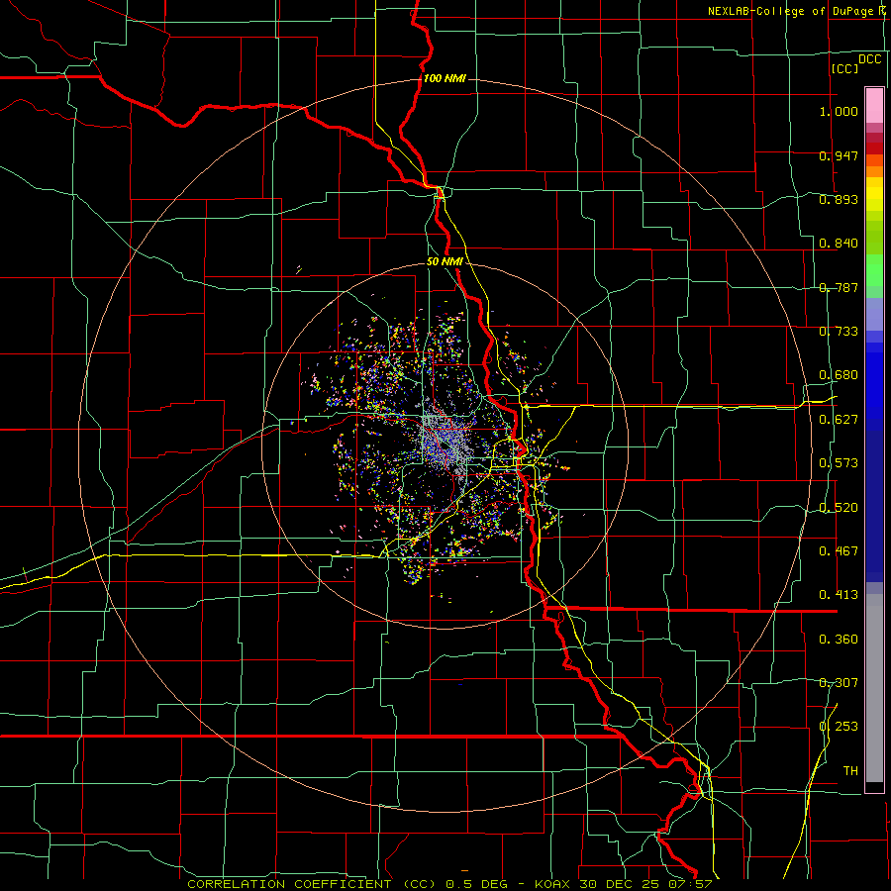
Task: Click the 0.253 scale value
Action: coord(839,727)
